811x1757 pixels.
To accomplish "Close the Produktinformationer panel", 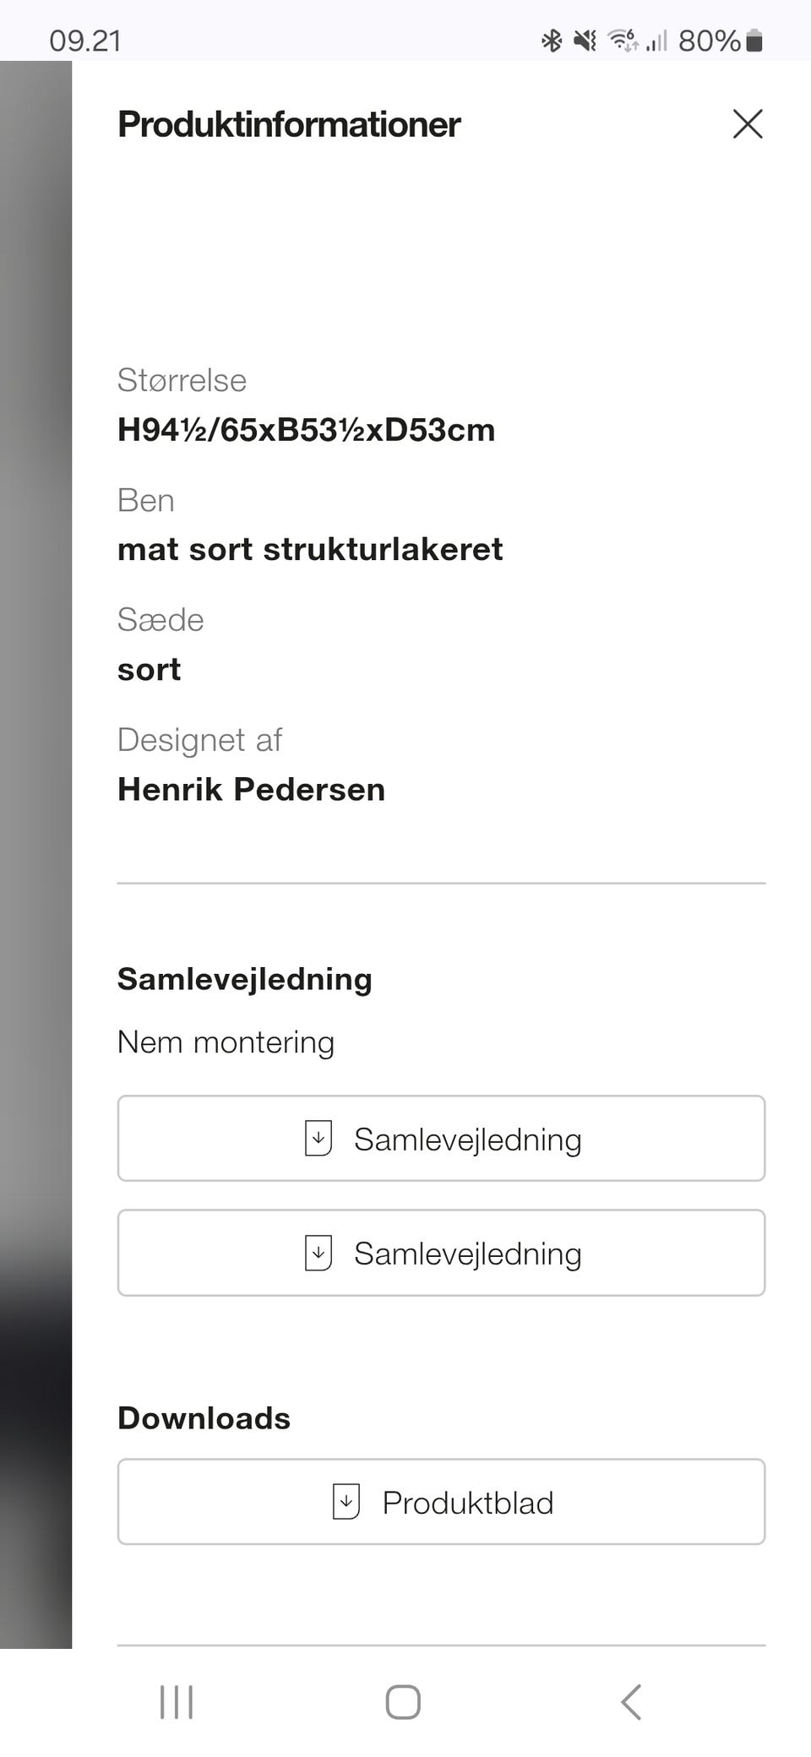I will pos(748,124).
